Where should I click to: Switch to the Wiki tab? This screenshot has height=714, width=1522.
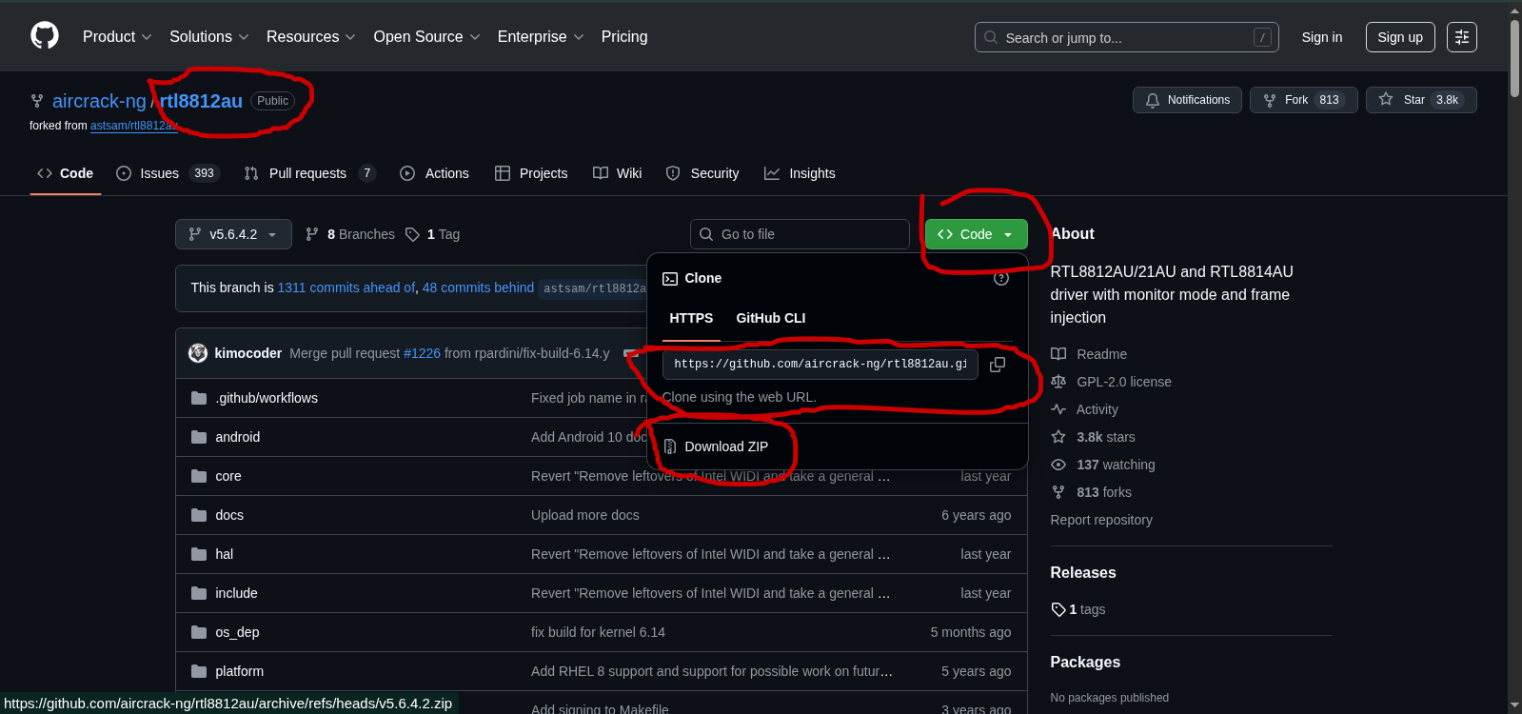tap(617, 173)
